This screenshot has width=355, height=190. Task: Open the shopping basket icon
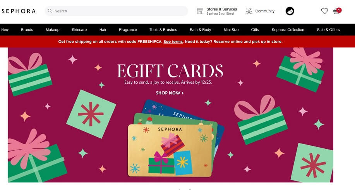click(x=336, y=11)
